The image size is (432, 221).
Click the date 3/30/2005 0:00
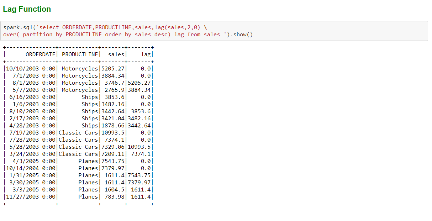click(x=32, y=183)
